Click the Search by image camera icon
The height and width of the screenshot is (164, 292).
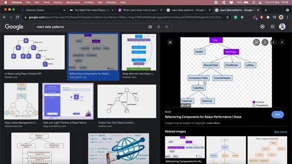click(150, 27)
